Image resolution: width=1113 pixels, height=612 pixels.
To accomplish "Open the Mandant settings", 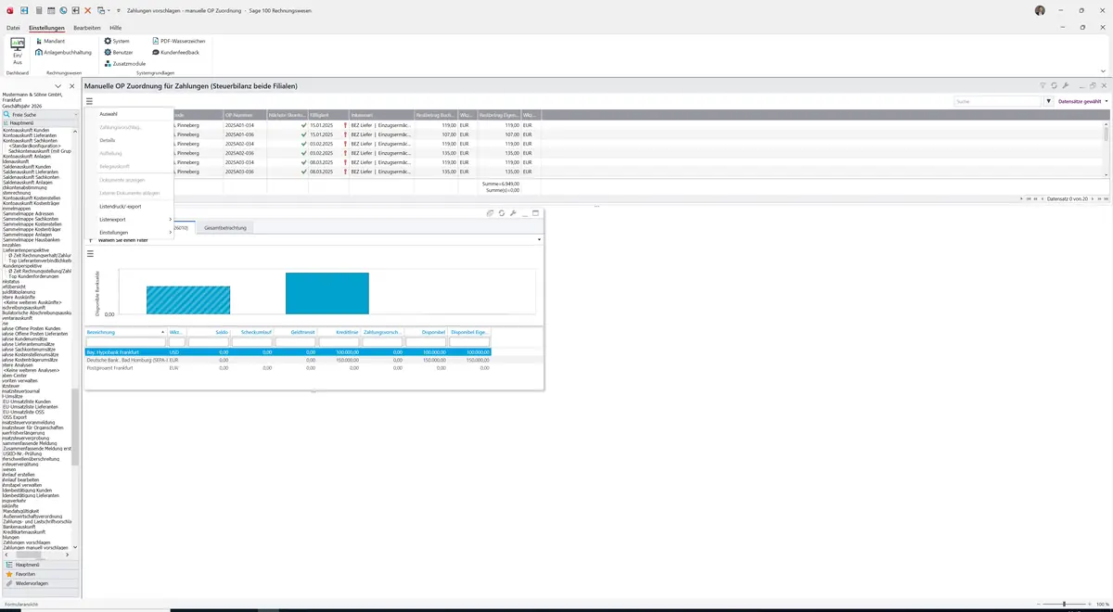I will coord(50,41).
